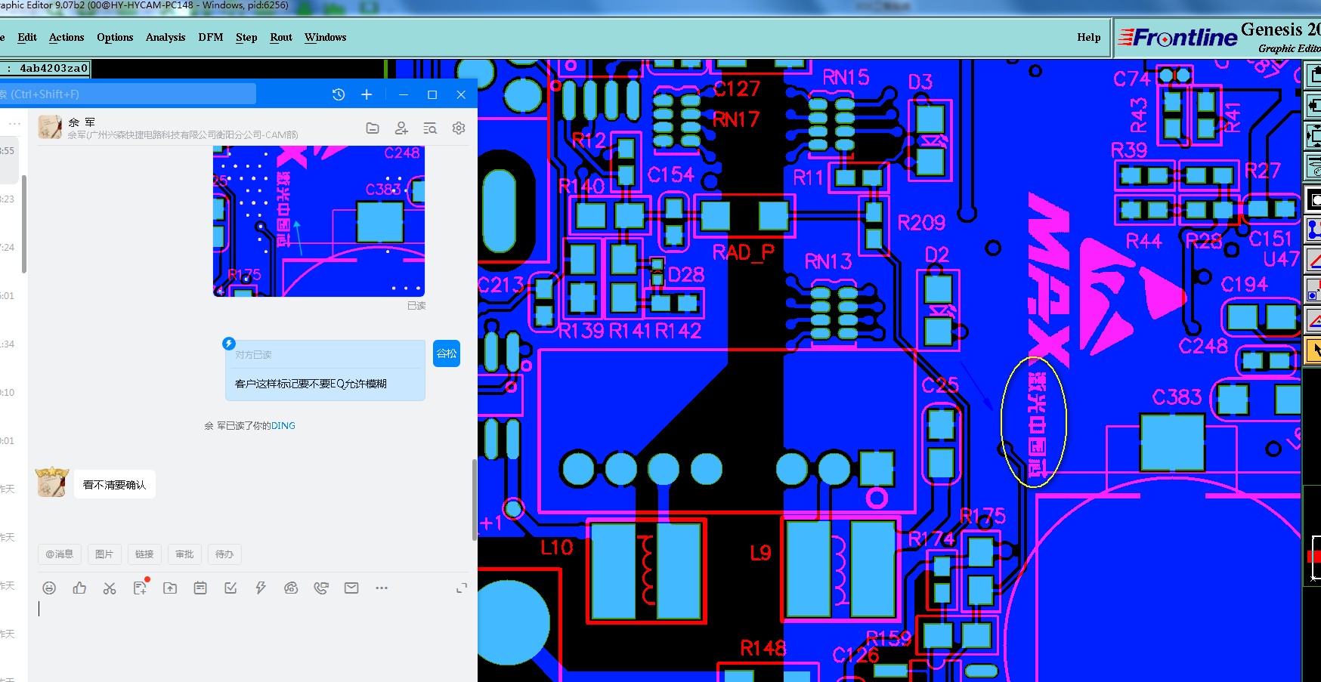Viewport: 1321px width, 682px height.
Task: Open the Help menu
Action: 1089,38
